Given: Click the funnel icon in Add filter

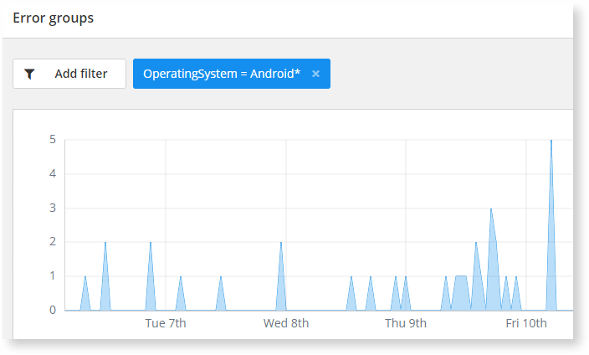Looking at the screenshot, I should point(30,74).
